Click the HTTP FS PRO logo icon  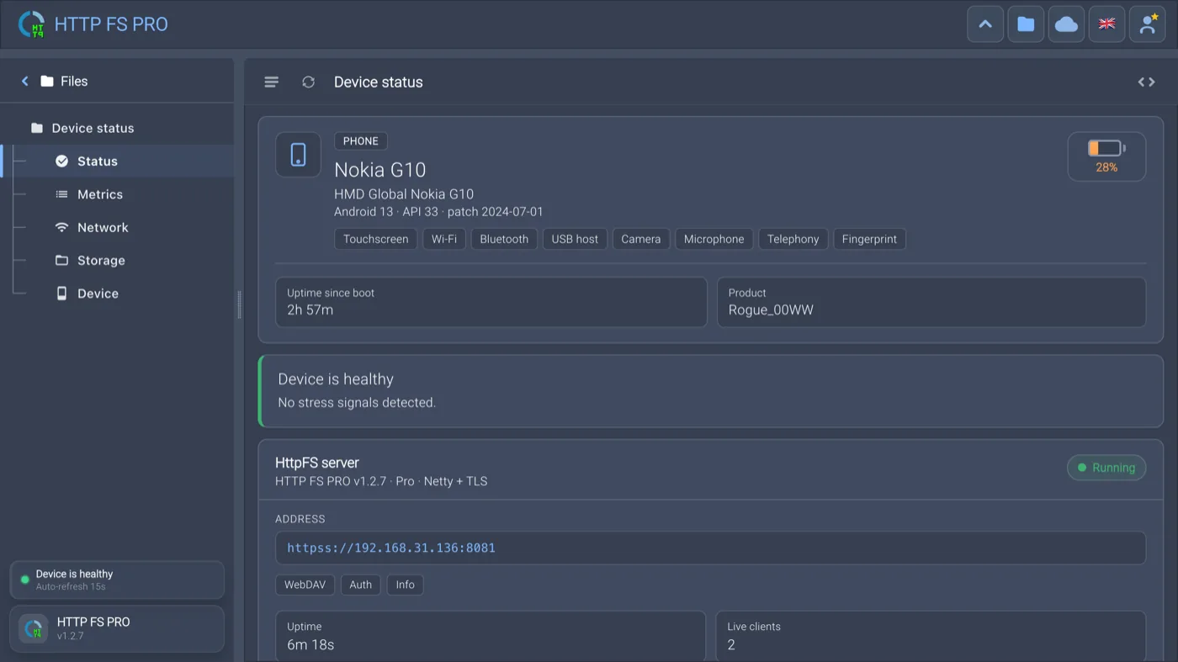(32, 24)
